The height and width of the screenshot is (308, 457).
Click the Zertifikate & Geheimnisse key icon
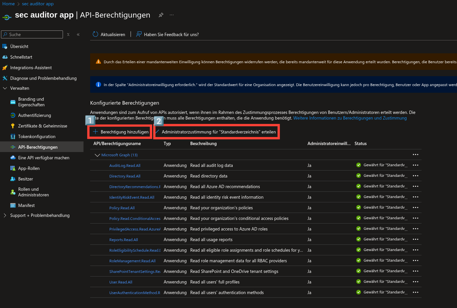[13, 126]
